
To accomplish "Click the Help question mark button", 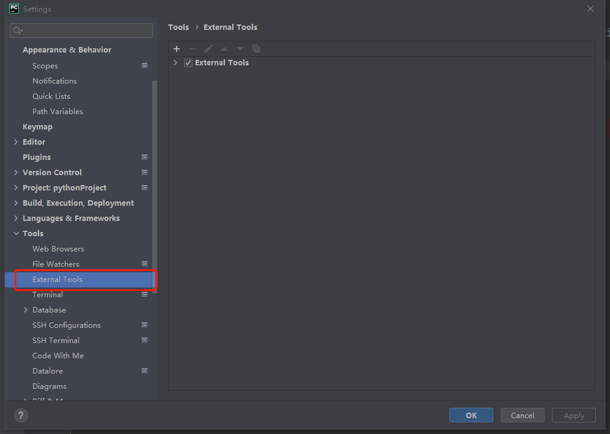I will pos(21,415).
